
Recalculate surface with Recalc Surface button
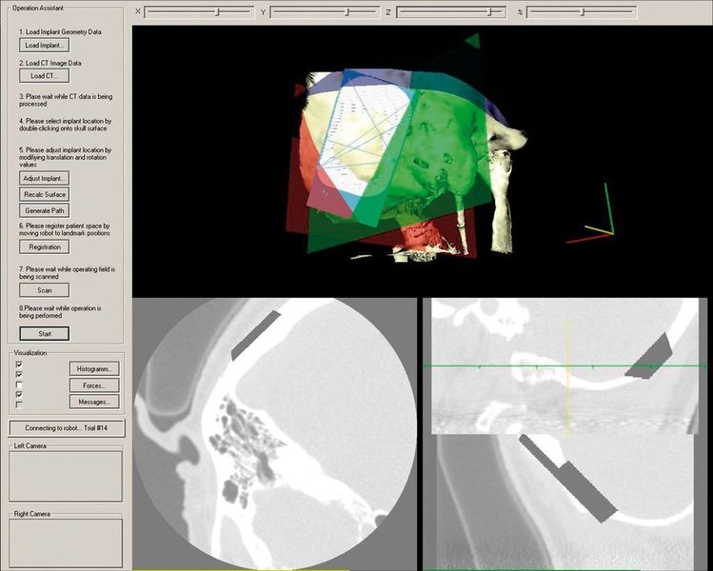pos(45,194)
